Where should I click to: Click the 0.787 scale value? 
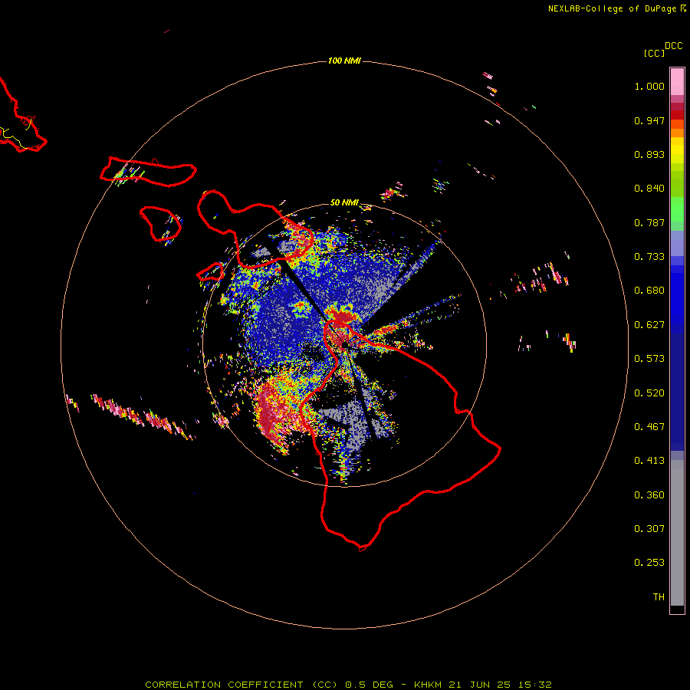point(649,222)
